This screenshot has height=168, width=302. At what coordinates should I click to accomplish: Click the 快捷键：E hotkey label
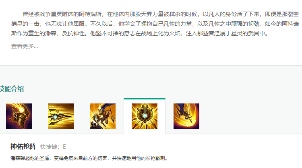pyautogui.click(x=53, y=147)
